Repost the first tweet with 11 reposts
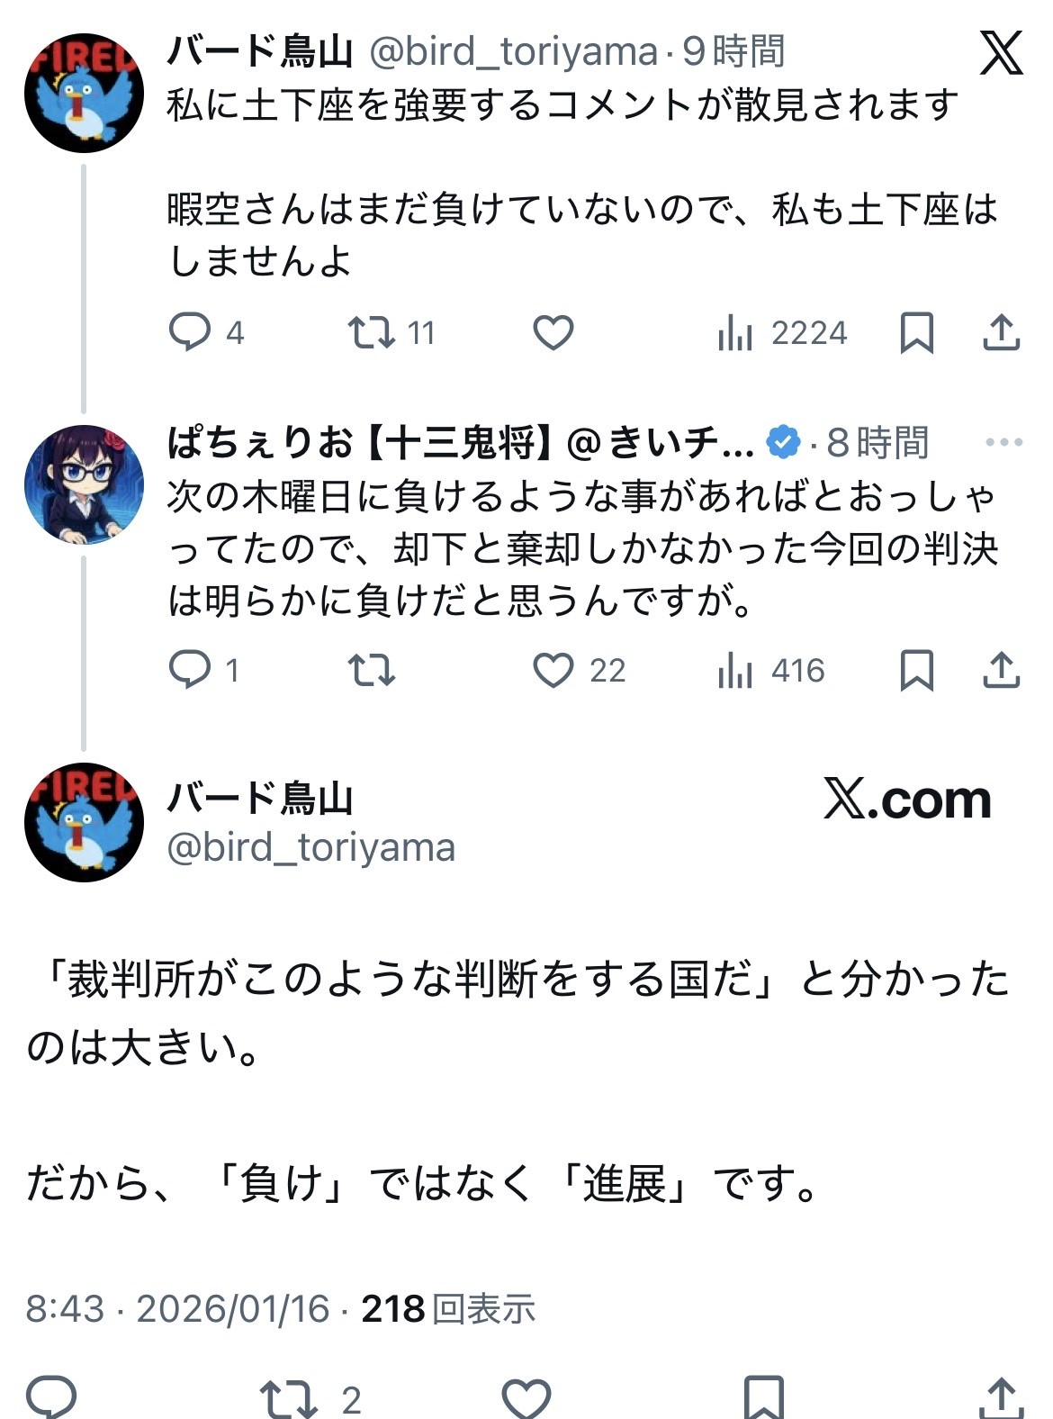 pyautogui.click(x=372, y=332)
